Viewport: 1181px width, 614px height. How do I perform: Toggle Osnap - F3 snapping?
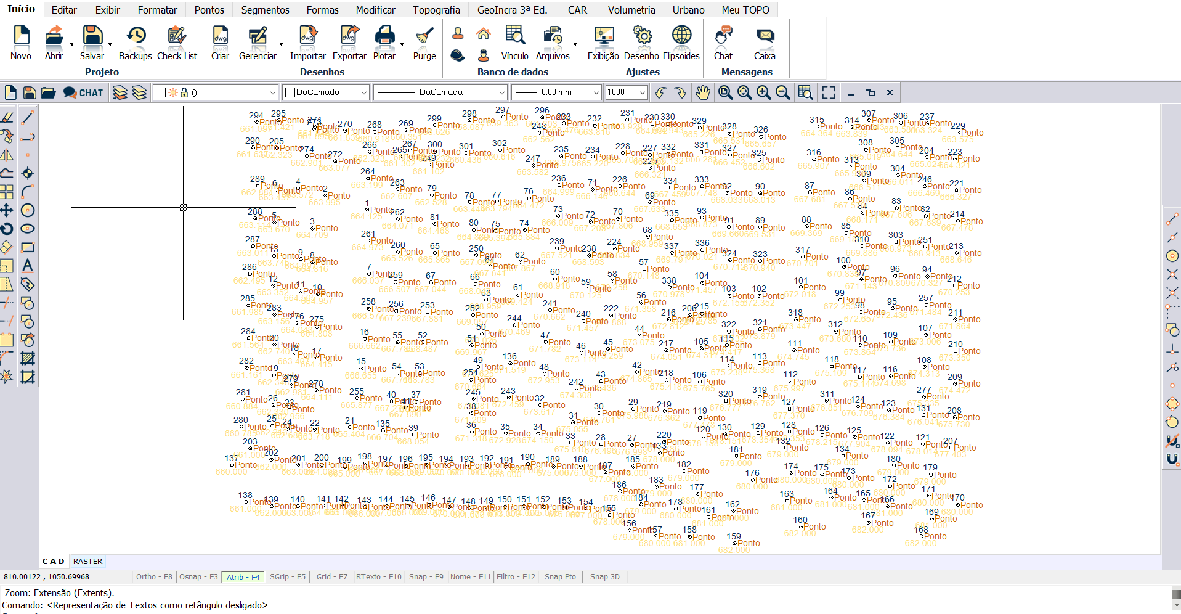pyautogui.click(x=198, y=577)
